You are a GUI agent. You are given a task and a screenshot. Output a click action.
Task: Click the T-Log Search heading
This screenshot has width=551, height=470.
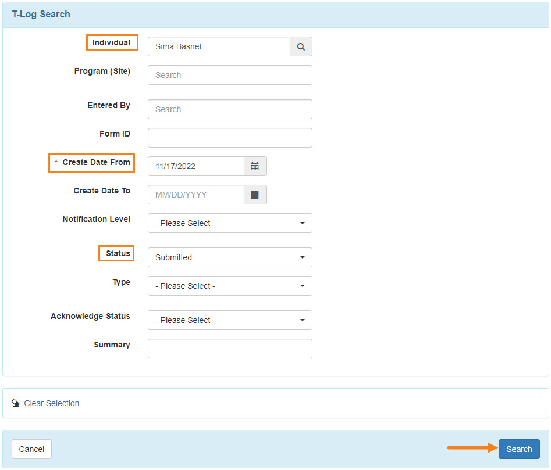coord(41,15)
